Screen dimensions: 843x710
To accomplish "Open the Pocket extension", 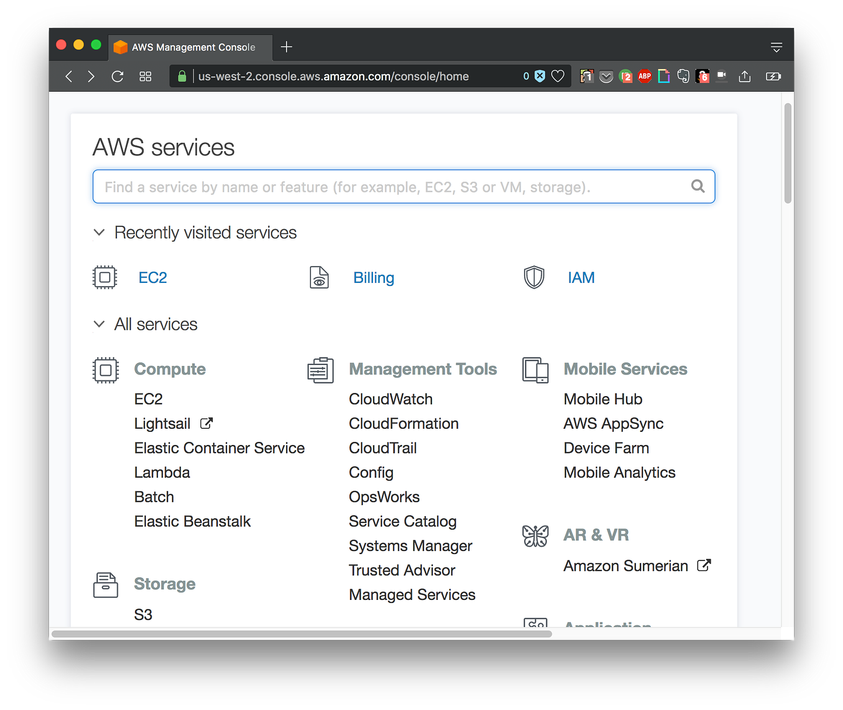I will [x=606, y=77].
